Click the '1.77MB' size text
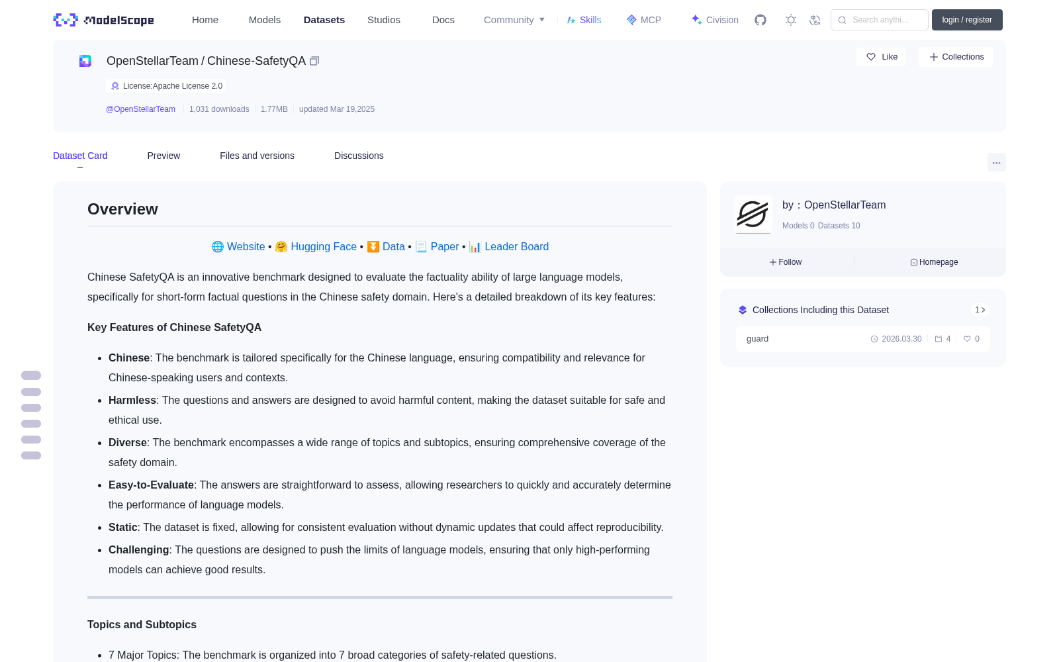Screen dimensions: 1059x662 tap(274, 109)
